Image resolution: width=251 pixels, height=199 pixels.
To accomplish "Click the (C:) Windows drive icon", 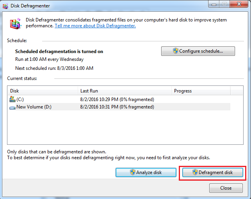I will [x=12, y=99].
